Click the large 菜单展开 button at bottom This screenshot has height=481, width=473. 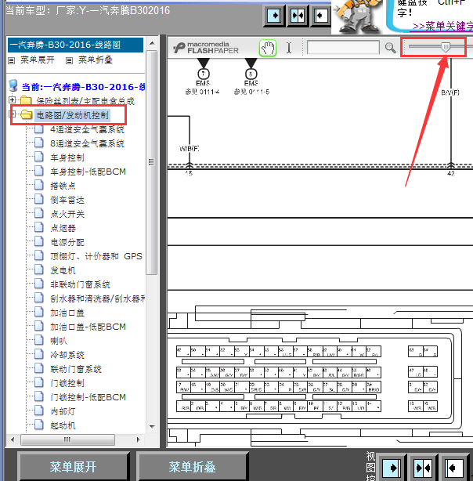(73, 467)
